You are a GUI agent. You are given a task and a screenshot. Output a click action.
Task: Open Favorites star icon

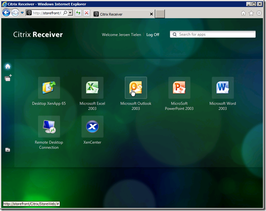click(x=251, y=13)
